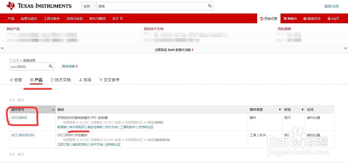
Task: Switch to the 技术文档 tab
Action: (x=61, y=80)
